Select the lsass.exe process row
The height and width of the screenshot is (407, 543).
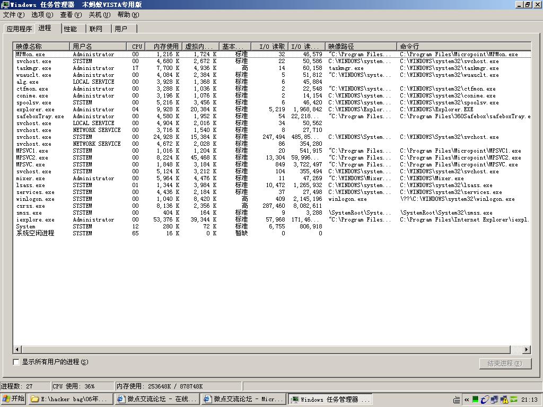tap(272, 185)
